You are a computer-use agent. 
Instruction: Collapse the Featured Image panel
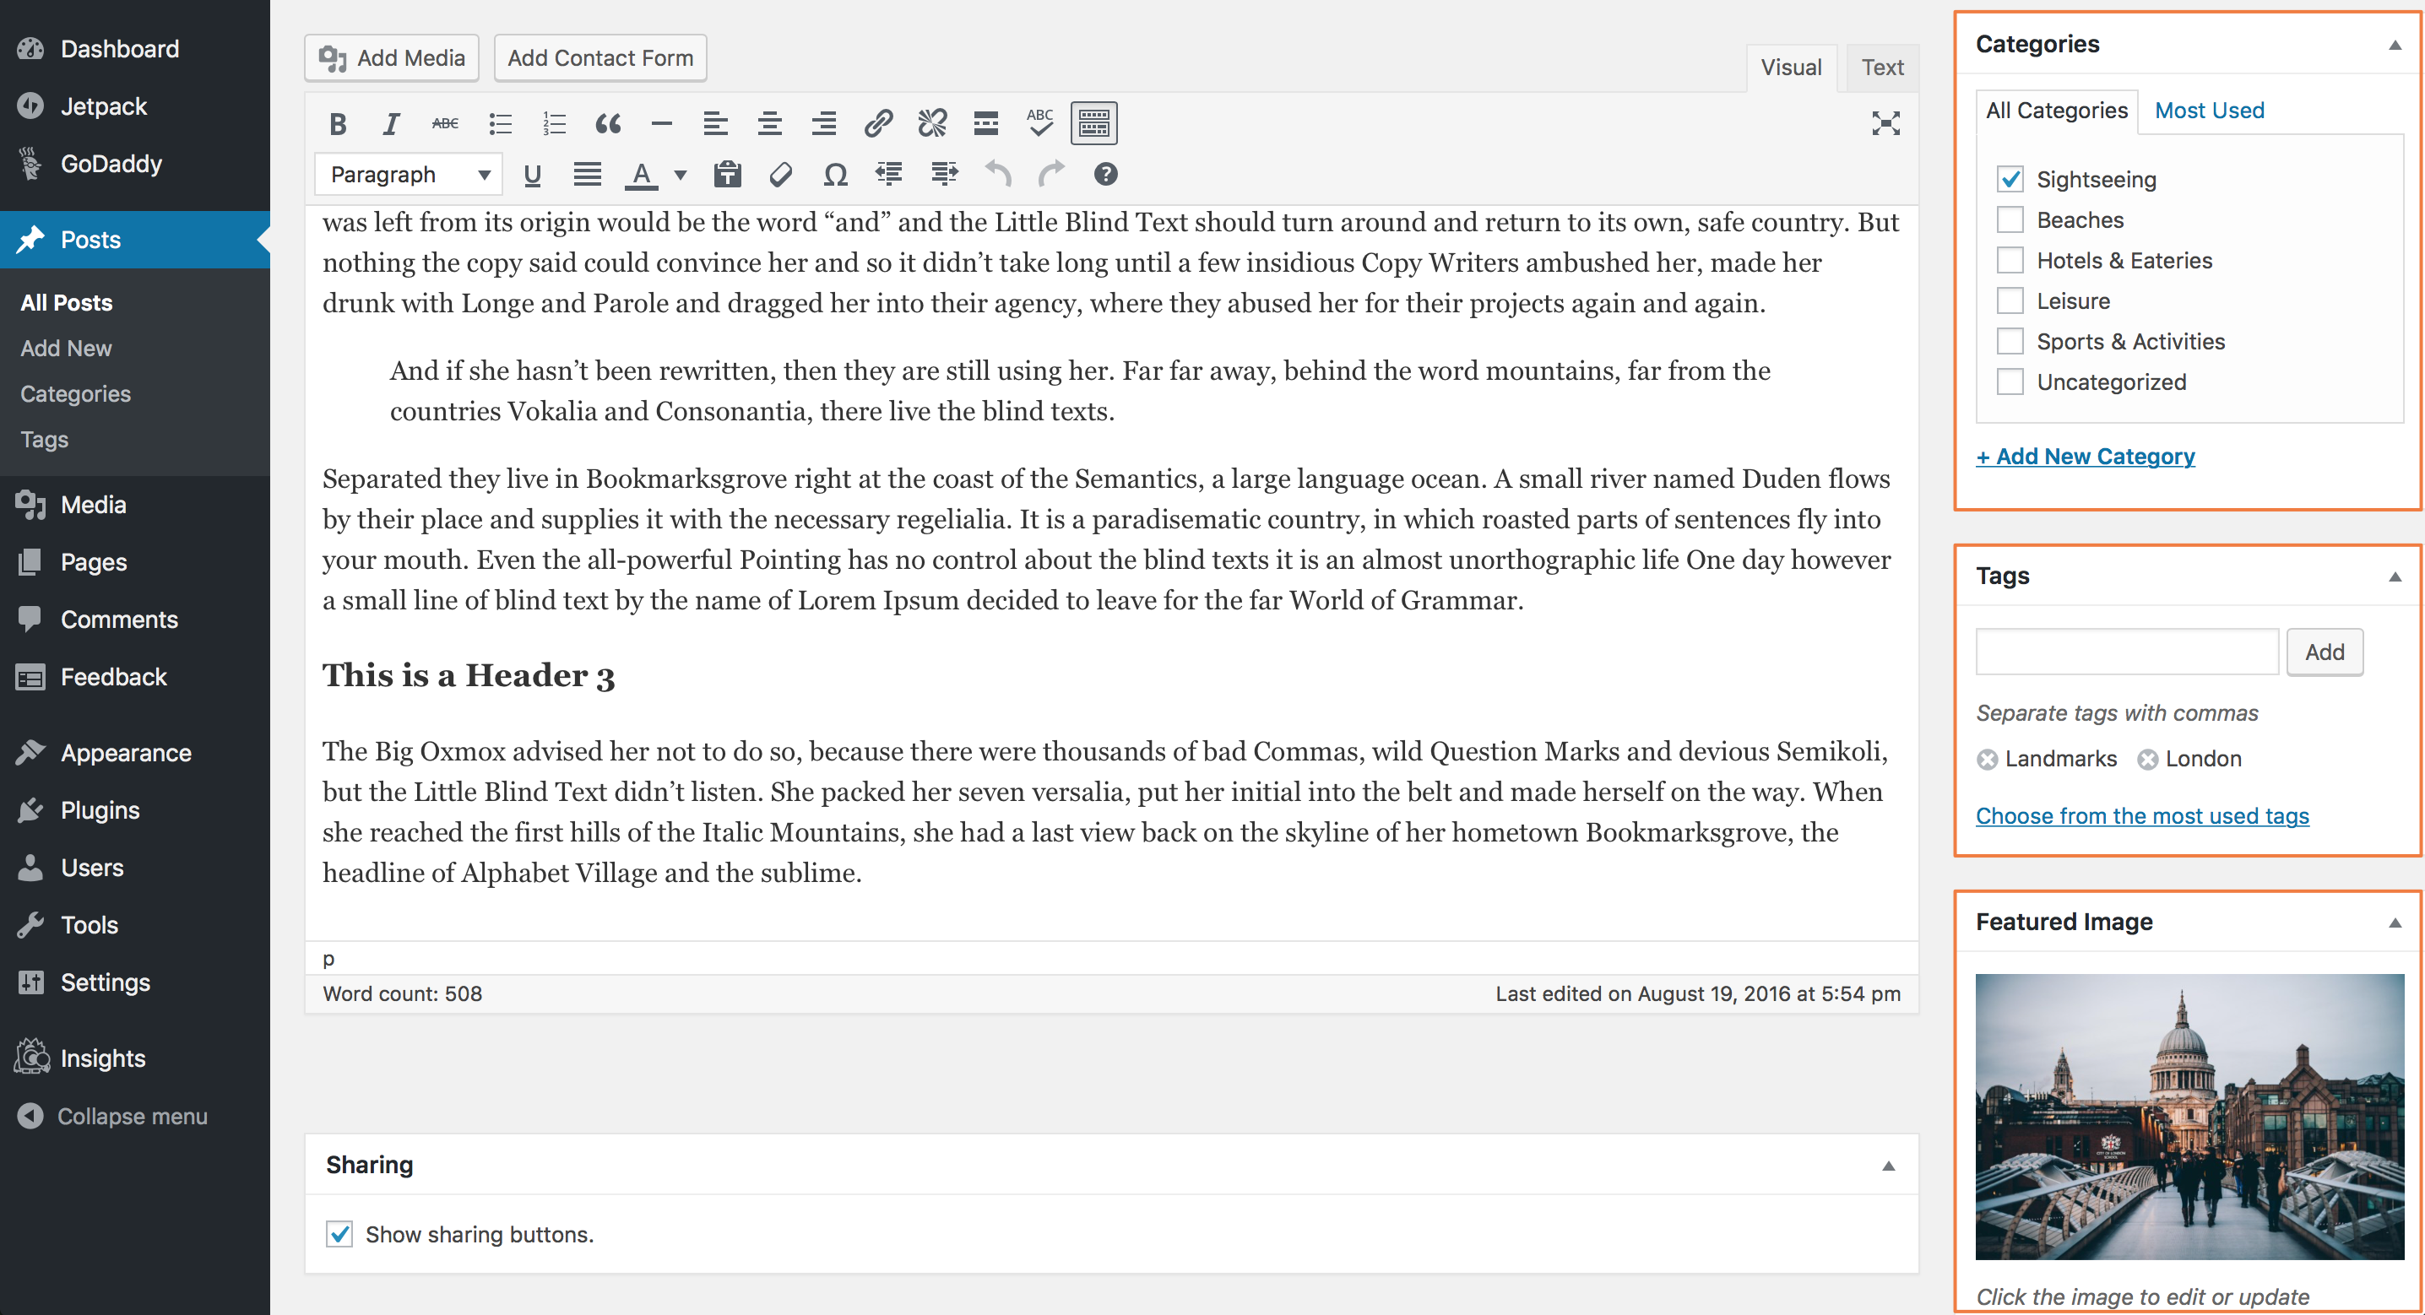[x=2394, y=923]
